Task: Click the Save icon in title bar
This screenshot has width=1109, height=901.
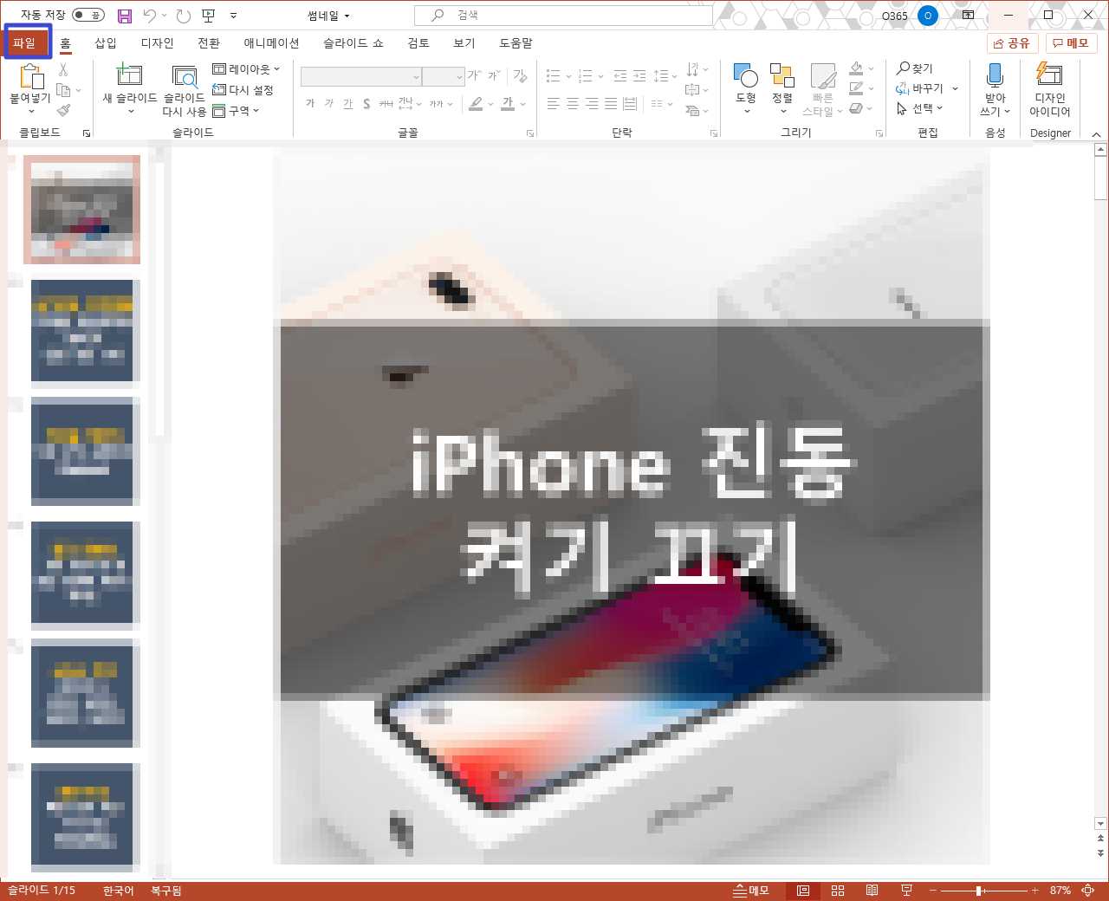Action: pos(124,16)
